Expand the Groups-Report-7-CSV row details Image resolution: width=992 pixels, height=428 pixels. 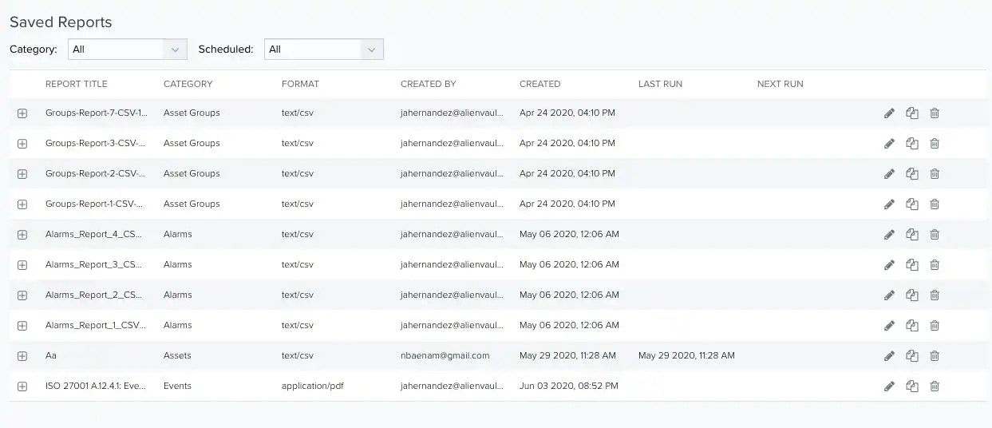[x=22, y=113]
